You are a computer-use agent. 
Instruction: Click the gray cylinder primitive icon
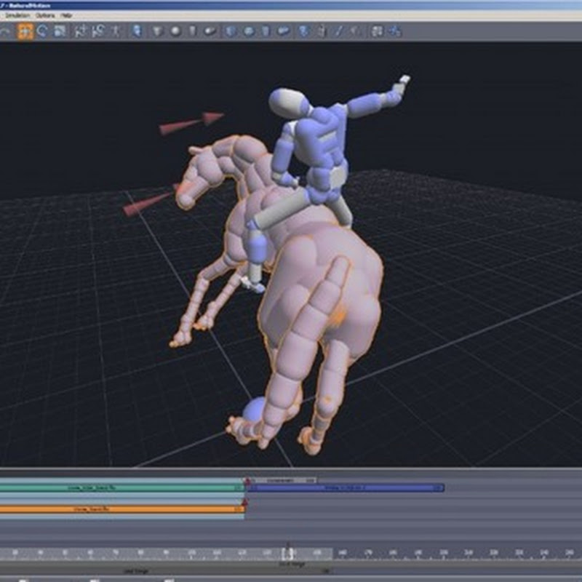click(193, 31)
